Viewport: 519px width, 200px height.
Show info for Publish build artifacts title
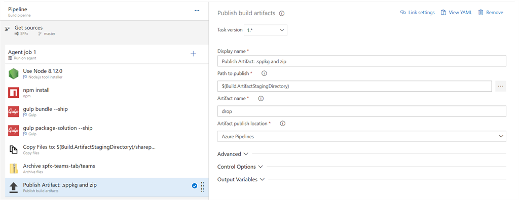(282, 13)
